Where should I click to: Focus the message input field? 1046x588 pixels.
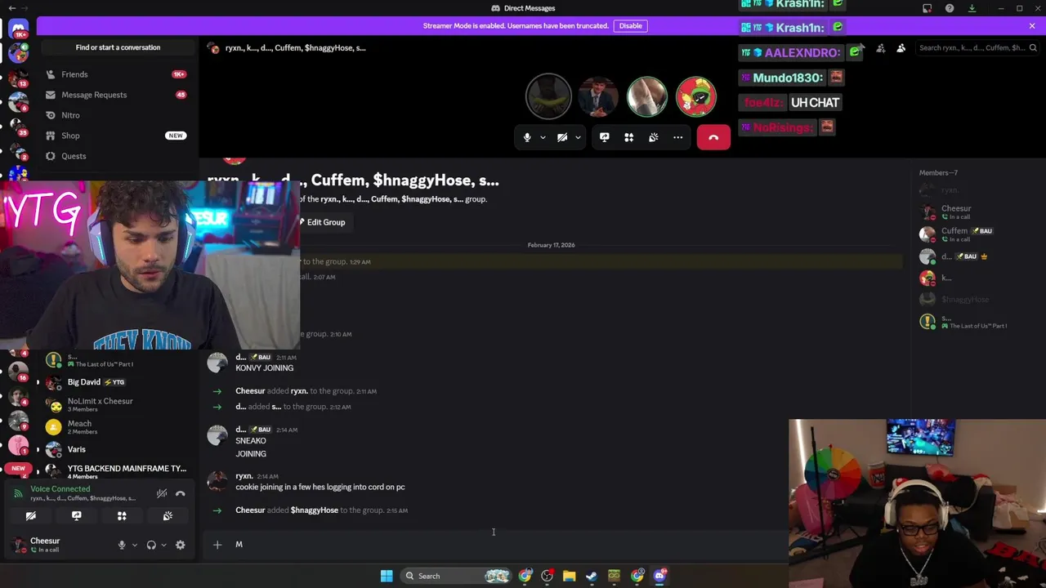click(507, 545)
